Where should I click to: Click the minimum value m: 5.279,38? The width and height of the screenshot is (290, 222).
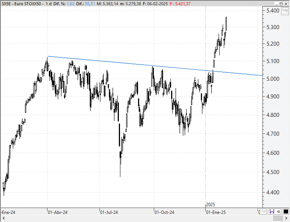[x=131, y=4]
